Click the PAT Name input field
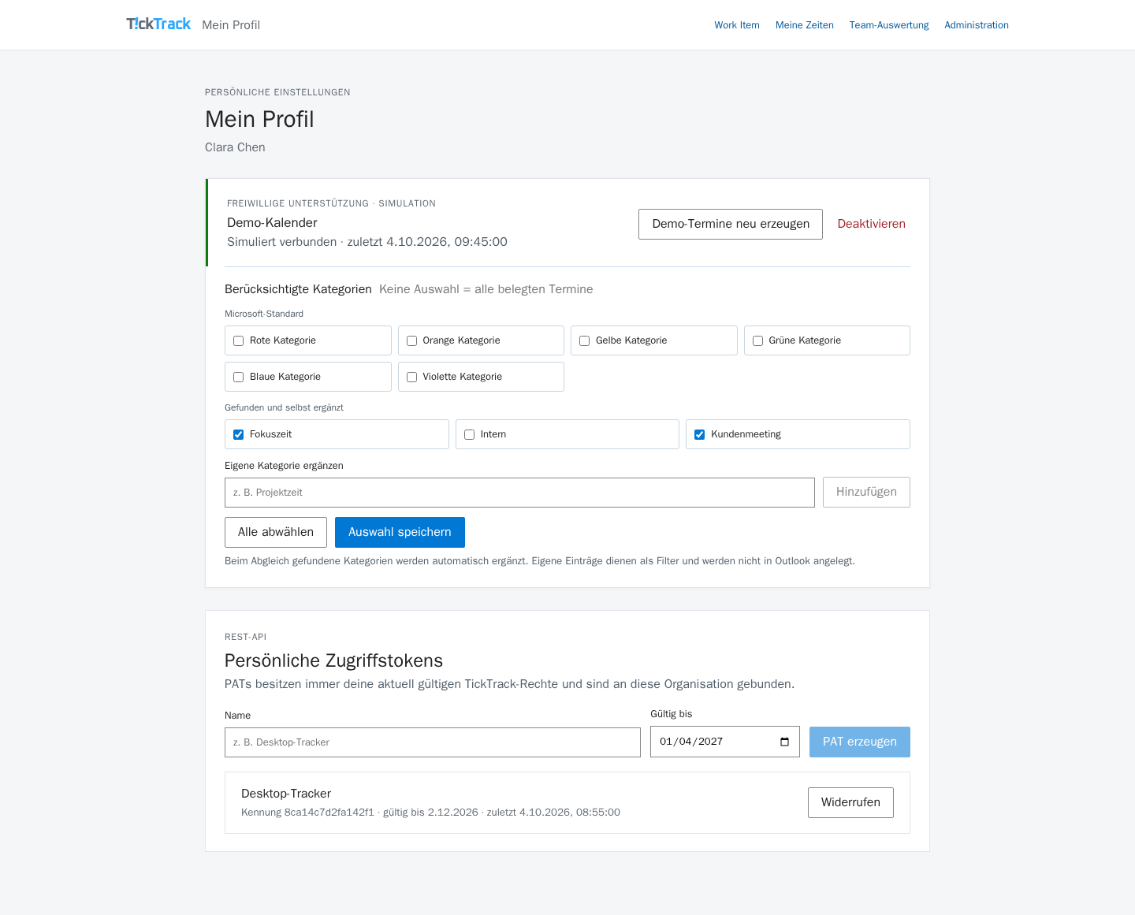This screenshot has width=1135, height=915. 433,742
